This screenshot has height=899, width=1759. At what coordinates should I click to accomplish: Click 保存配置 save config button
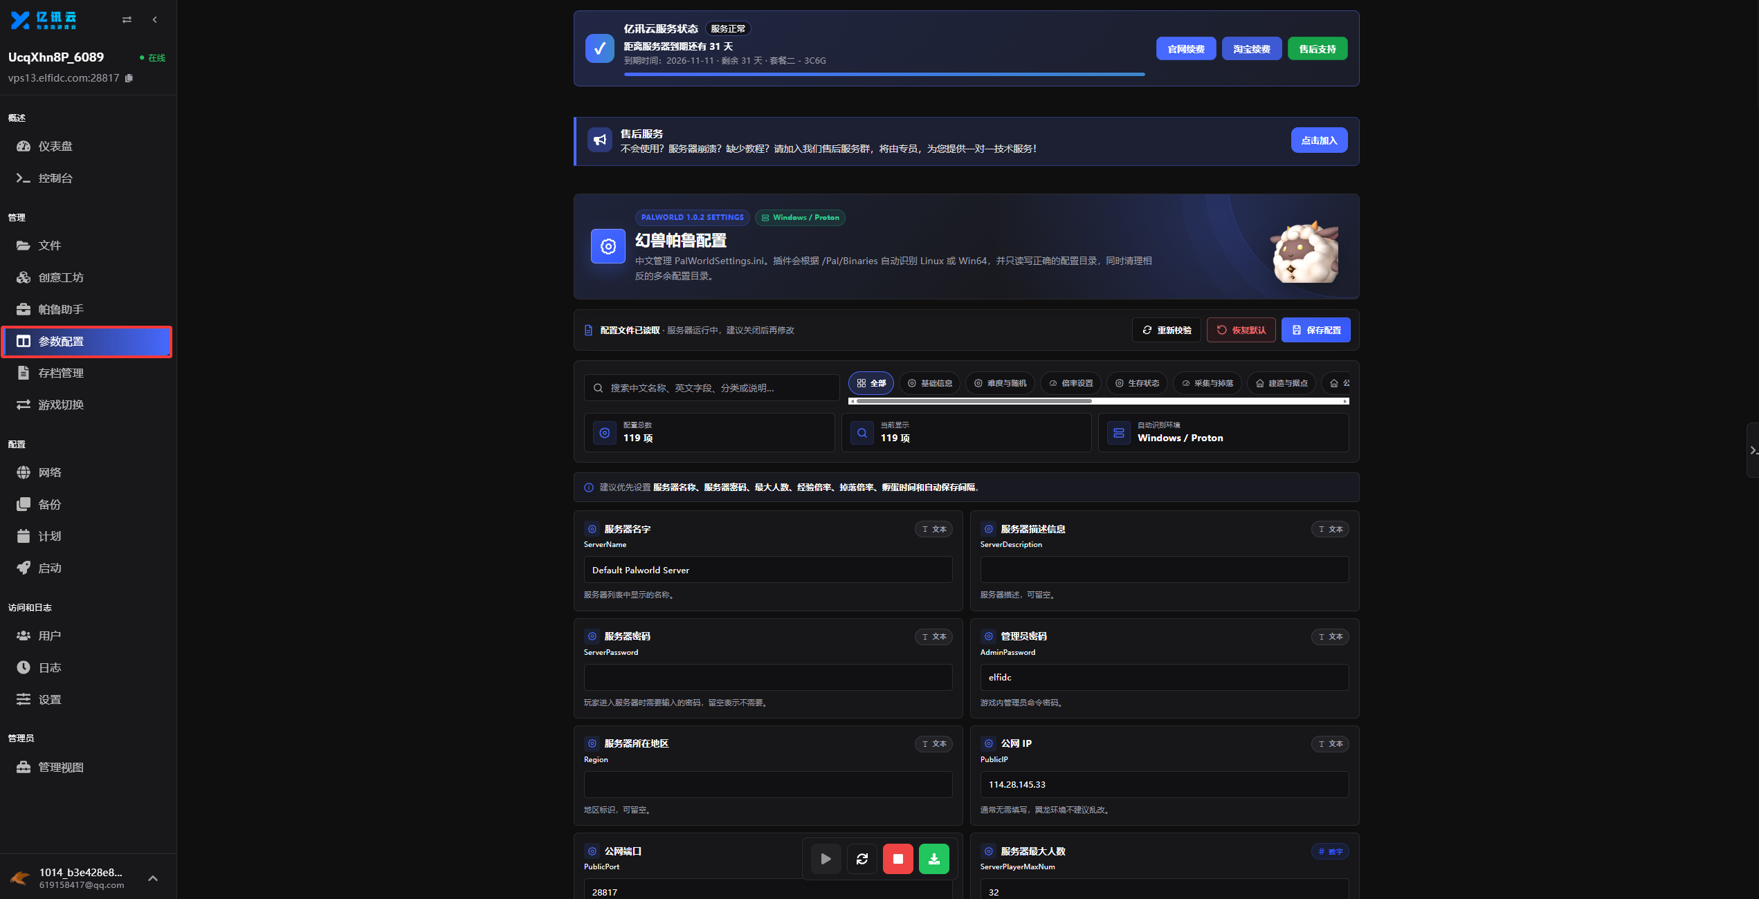click(x=1316, y=330)
